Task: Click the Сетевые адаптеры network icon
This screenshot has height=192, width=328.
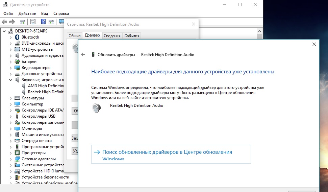Action: (x=17, y=159)
